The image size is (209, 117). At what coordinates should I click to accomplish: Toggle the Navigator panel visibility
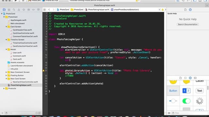[x=195, y=1]
